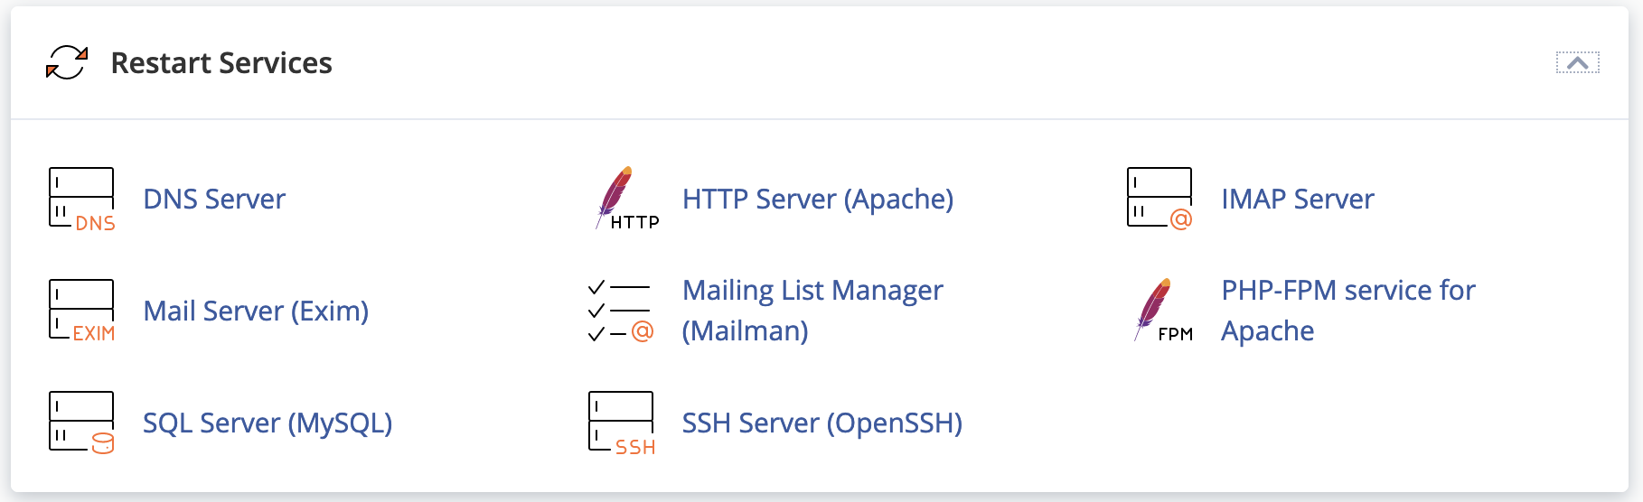Click the IMAP Server icon with @ symbol
The width and height of the screenshot is (1643, 502).
[1159, 199]
